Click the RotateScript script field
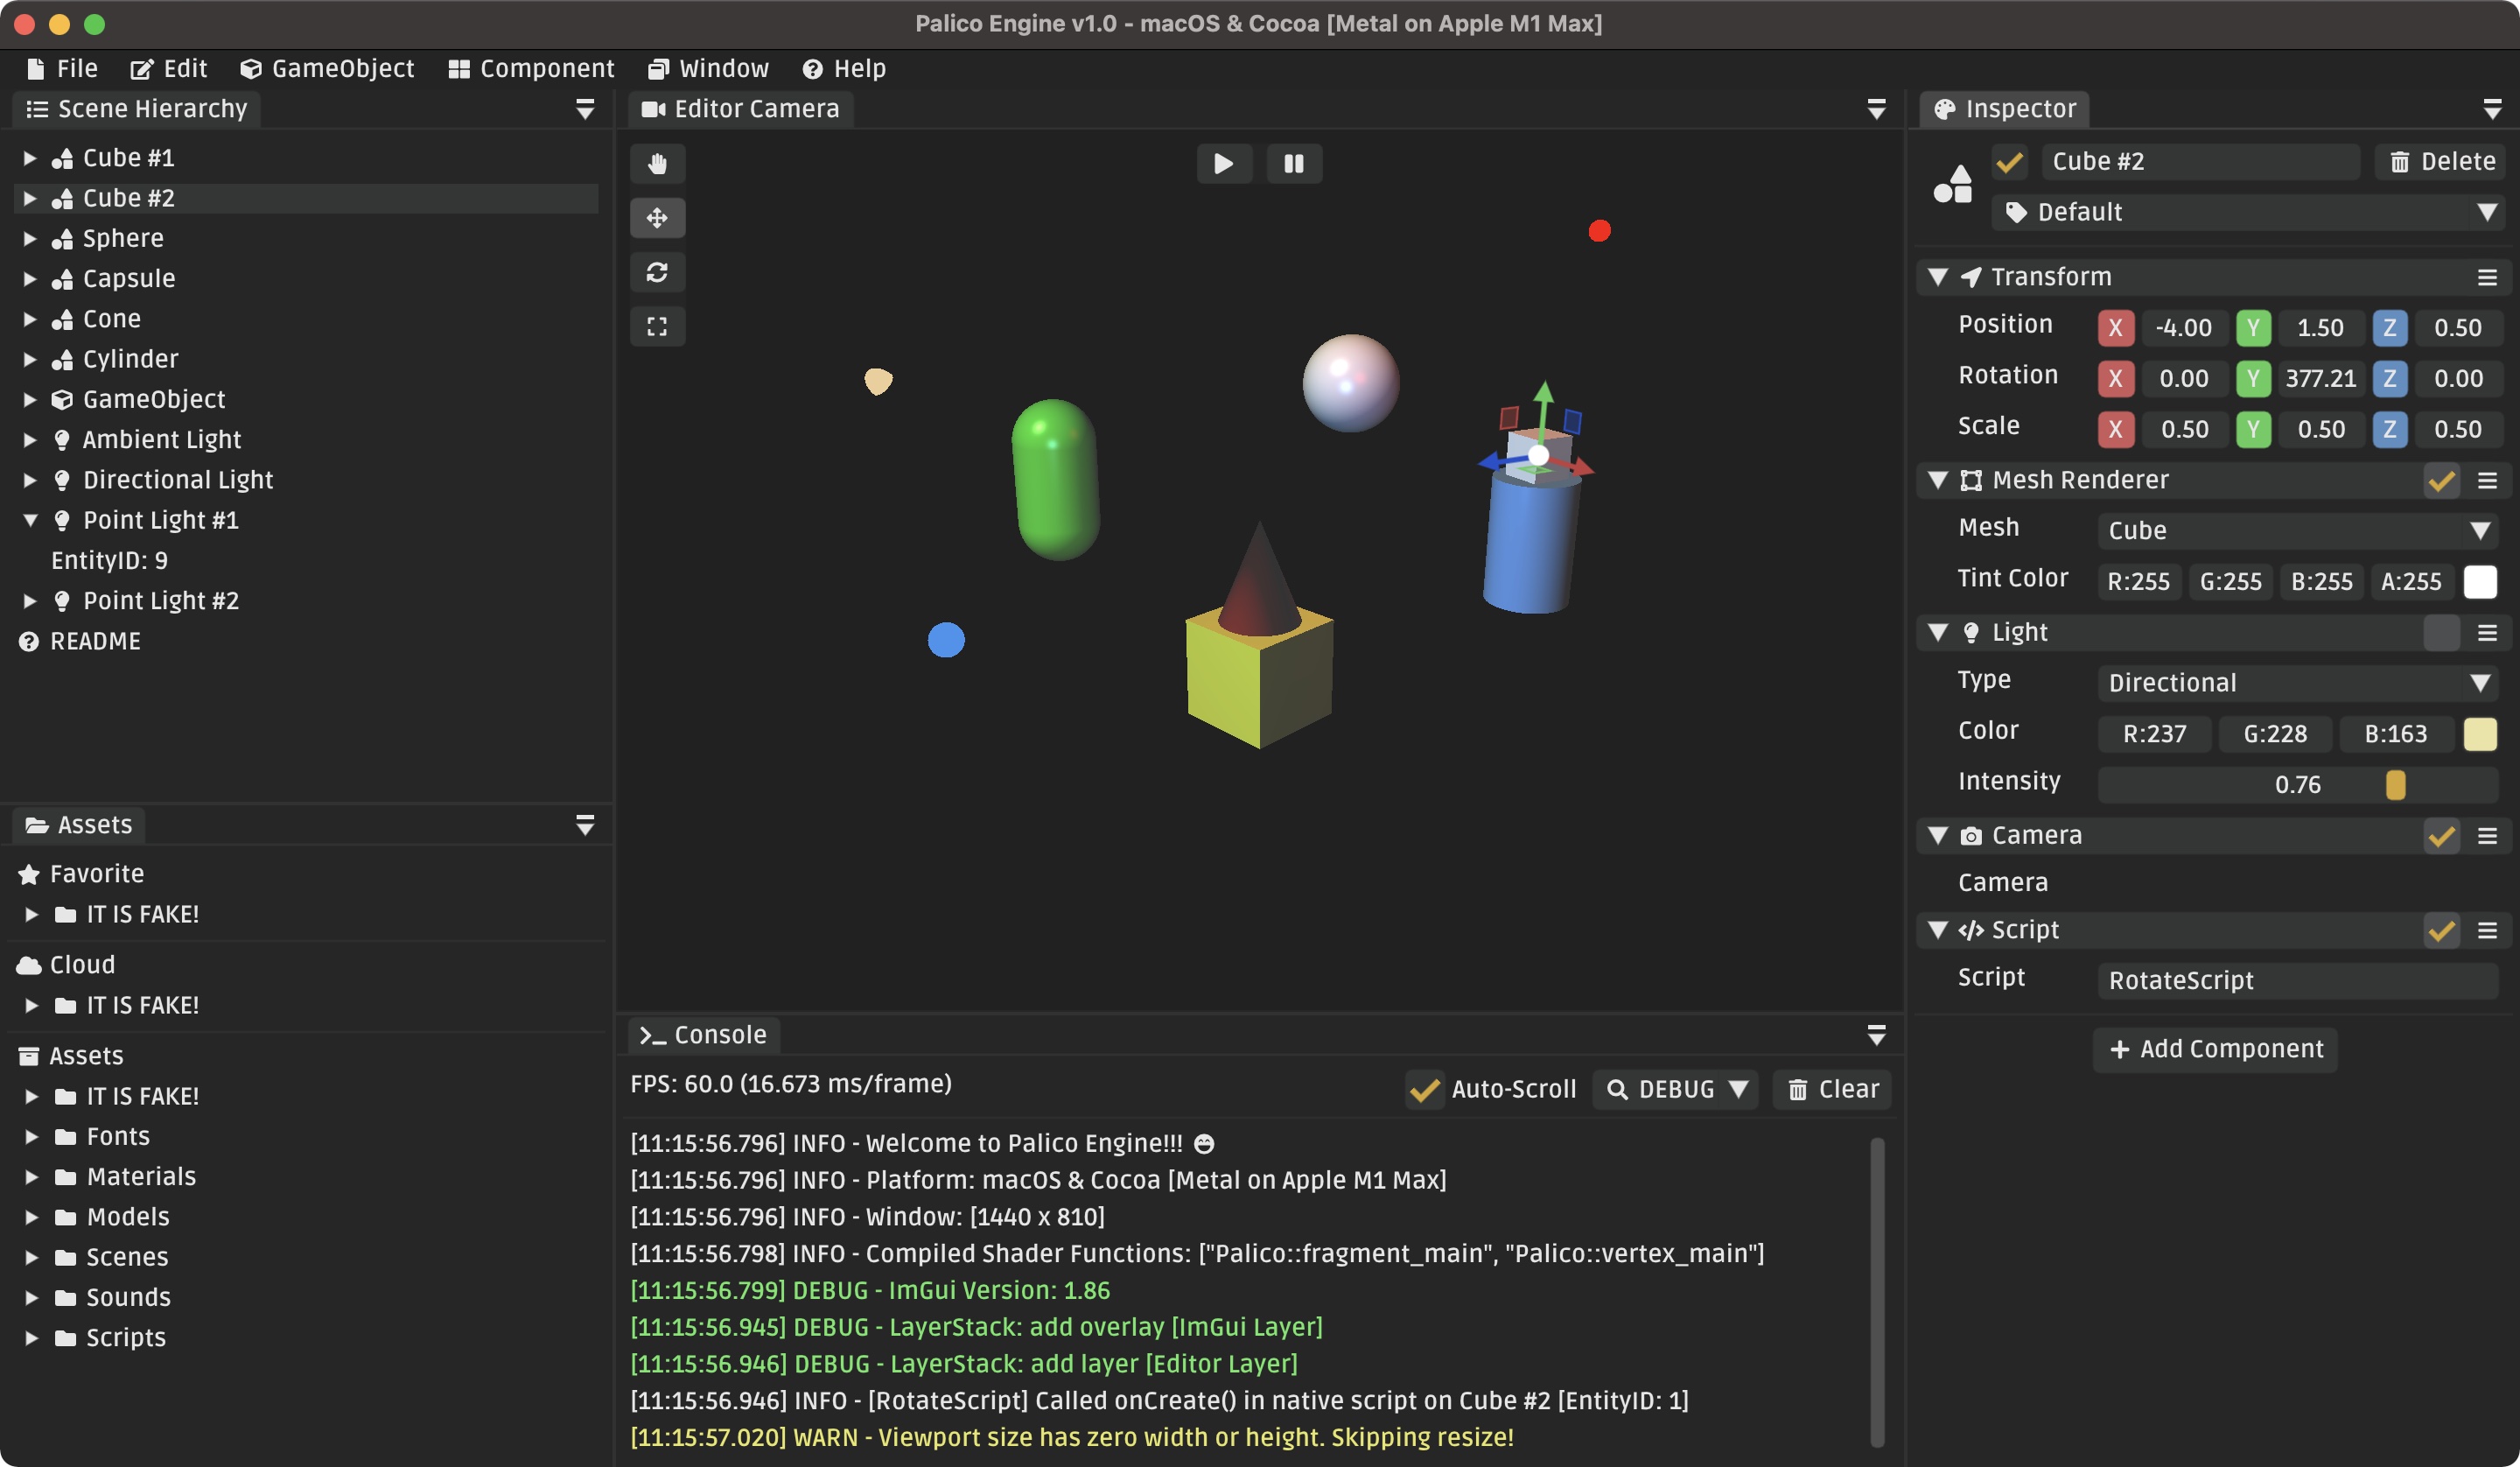Screen dimensions: 2520x1467 pyautogui.click(x=2297, y=980)
